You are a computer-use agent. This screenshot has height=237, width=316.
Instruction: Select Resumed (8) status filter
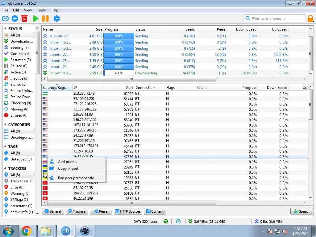click(19, 60)
